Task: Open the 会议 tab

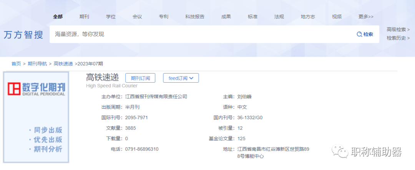Action: tap(137, 16)
